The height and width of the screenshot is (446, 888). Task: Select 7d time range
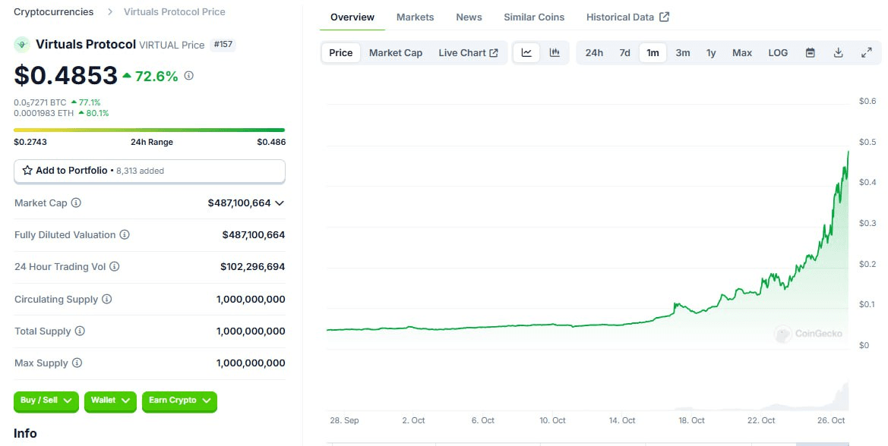click(x=624, y=52)
